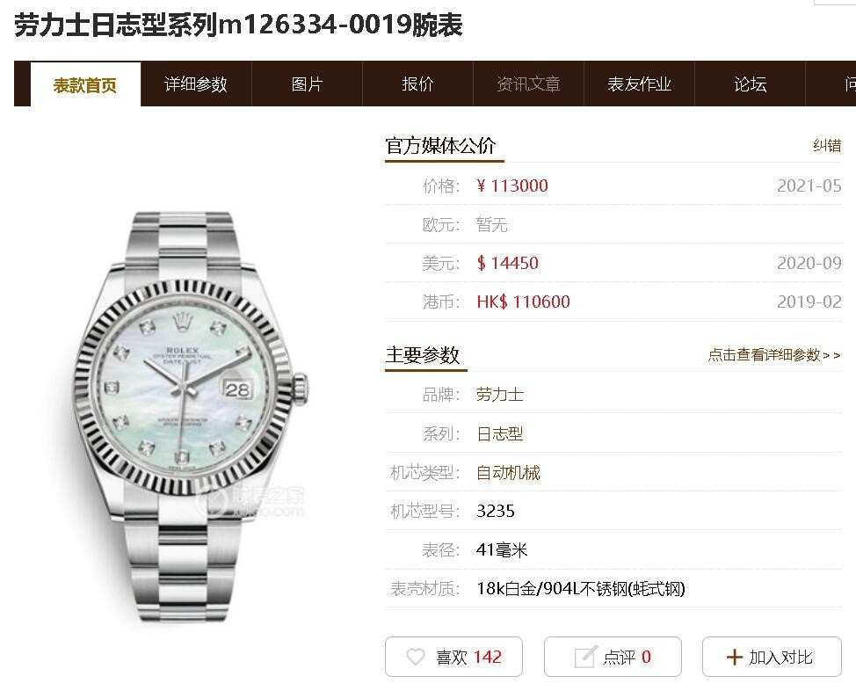Click the 加入对比 compare button
Screen dimensions: 856x698
click(772, 657)
